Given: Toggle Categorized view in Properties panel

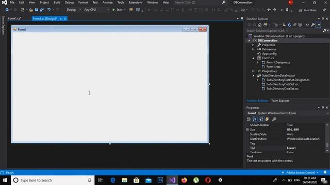Looking at the screenshot, I should [249, 119].
